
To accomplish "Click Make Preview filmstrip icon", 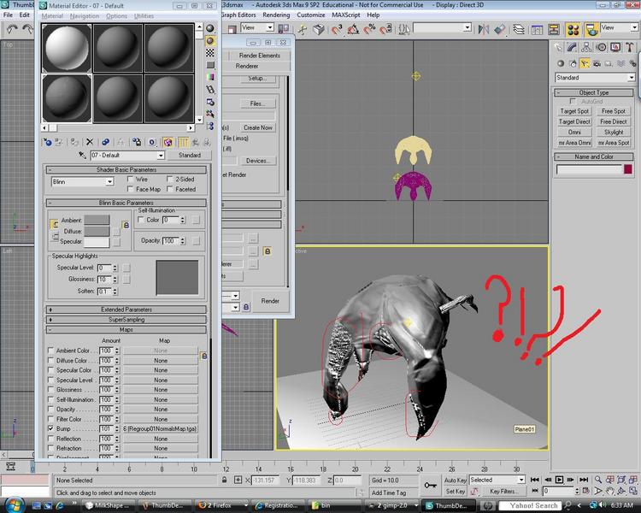I will [x=210, y=89].
